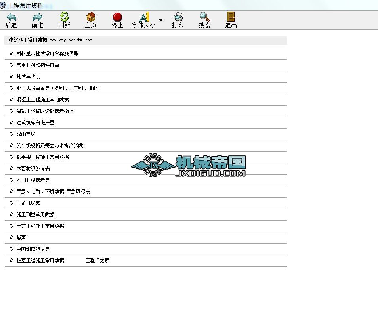Click the 后退 back arrow icon
The image size is (378, 331).
[11, 17]
